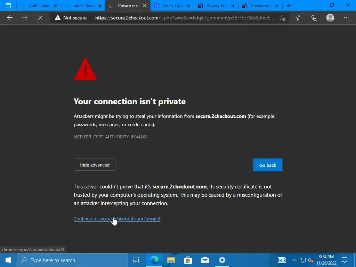Click the address bar URL
This screenshot has width=356, height=267.
click(184, 18)
